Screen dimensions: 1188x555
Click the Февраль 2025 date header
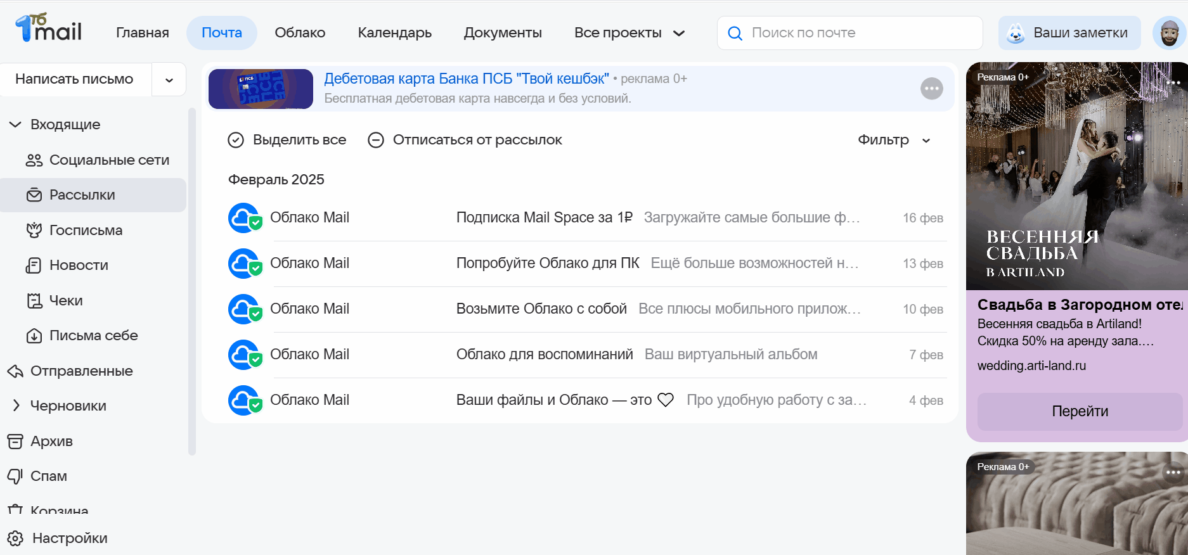pyautogui.click(x=276, y=180)
